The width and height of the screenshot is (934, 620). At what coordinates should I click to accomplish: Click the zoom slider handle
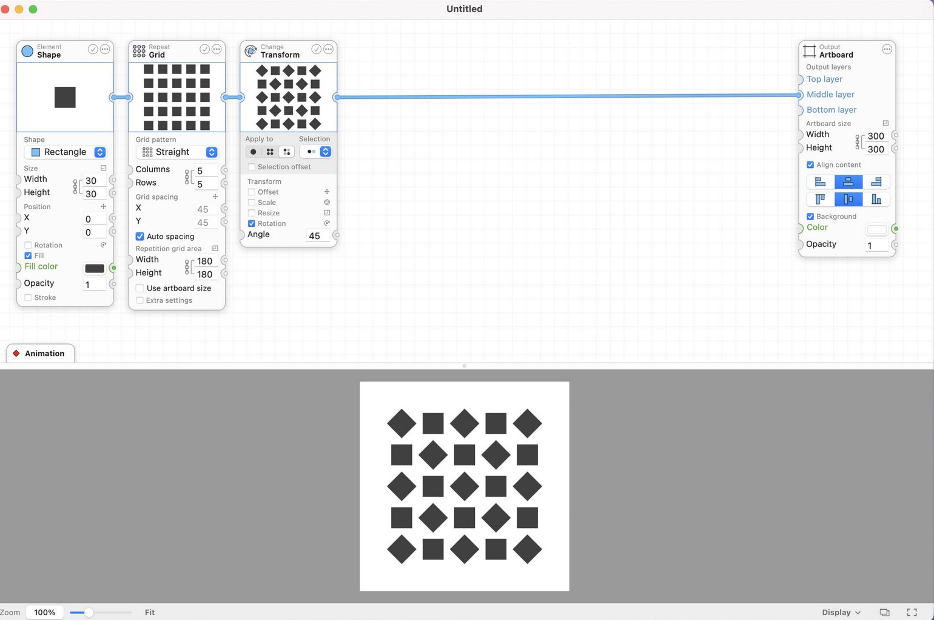tap(89, 613)
